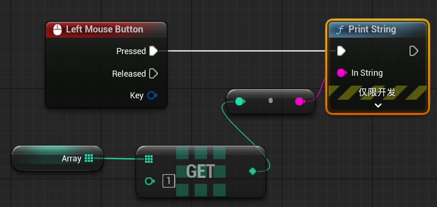Click Print String's execution output pin

[413, 51]
